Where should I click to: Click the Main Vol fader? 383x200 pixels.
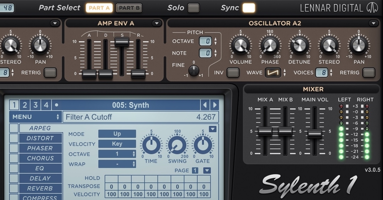[315, 134]
